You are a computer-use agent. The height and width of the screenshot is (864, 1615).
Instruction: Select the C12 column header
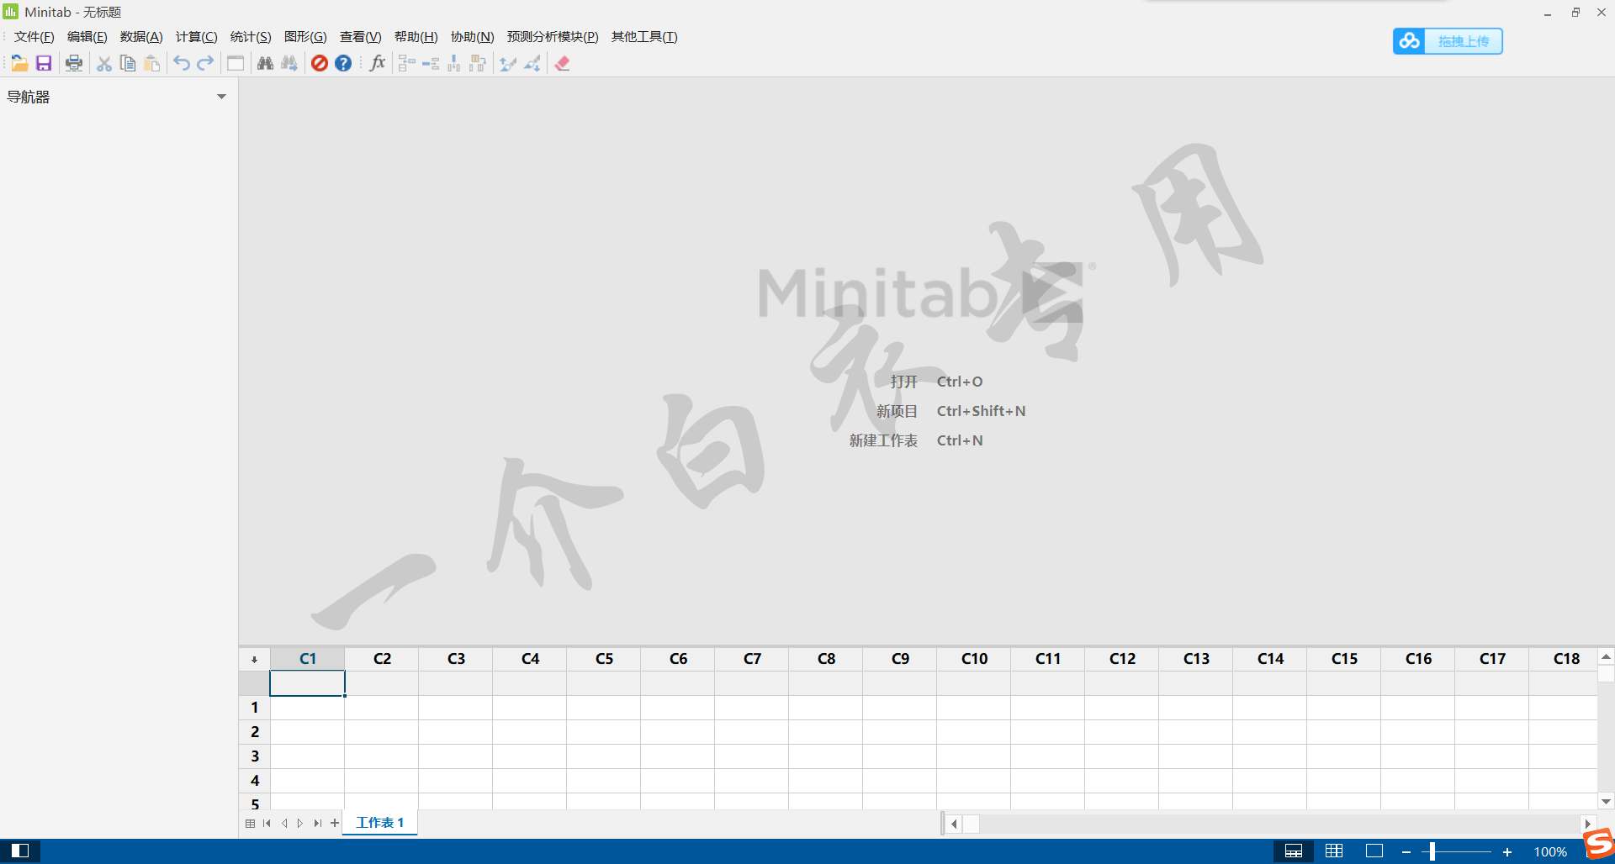coord(1122,659)
